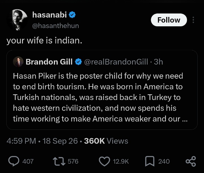
Task: Like the post with heart icon
Action: click(104, 161)
